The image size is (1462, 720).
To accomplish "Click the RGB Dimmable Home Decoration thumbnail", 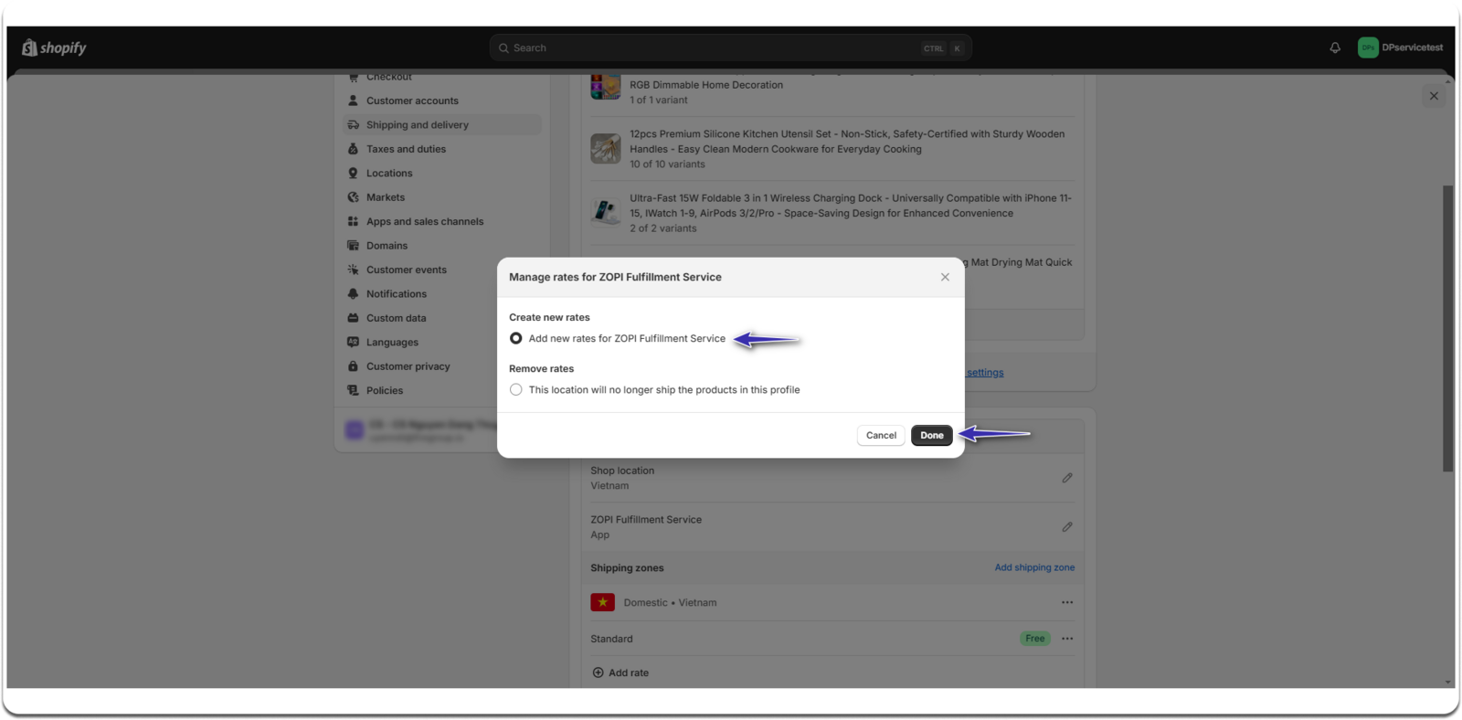I will 605,87.
